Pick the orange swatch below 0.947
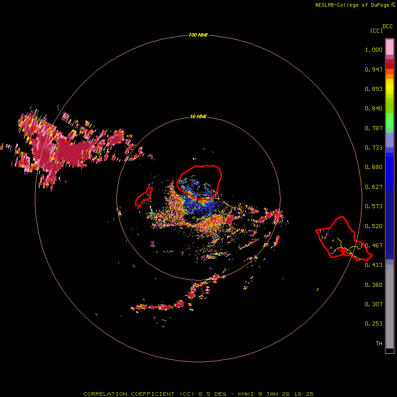The height and width of the screenshot is (397, 397). [x=390, y=76]
